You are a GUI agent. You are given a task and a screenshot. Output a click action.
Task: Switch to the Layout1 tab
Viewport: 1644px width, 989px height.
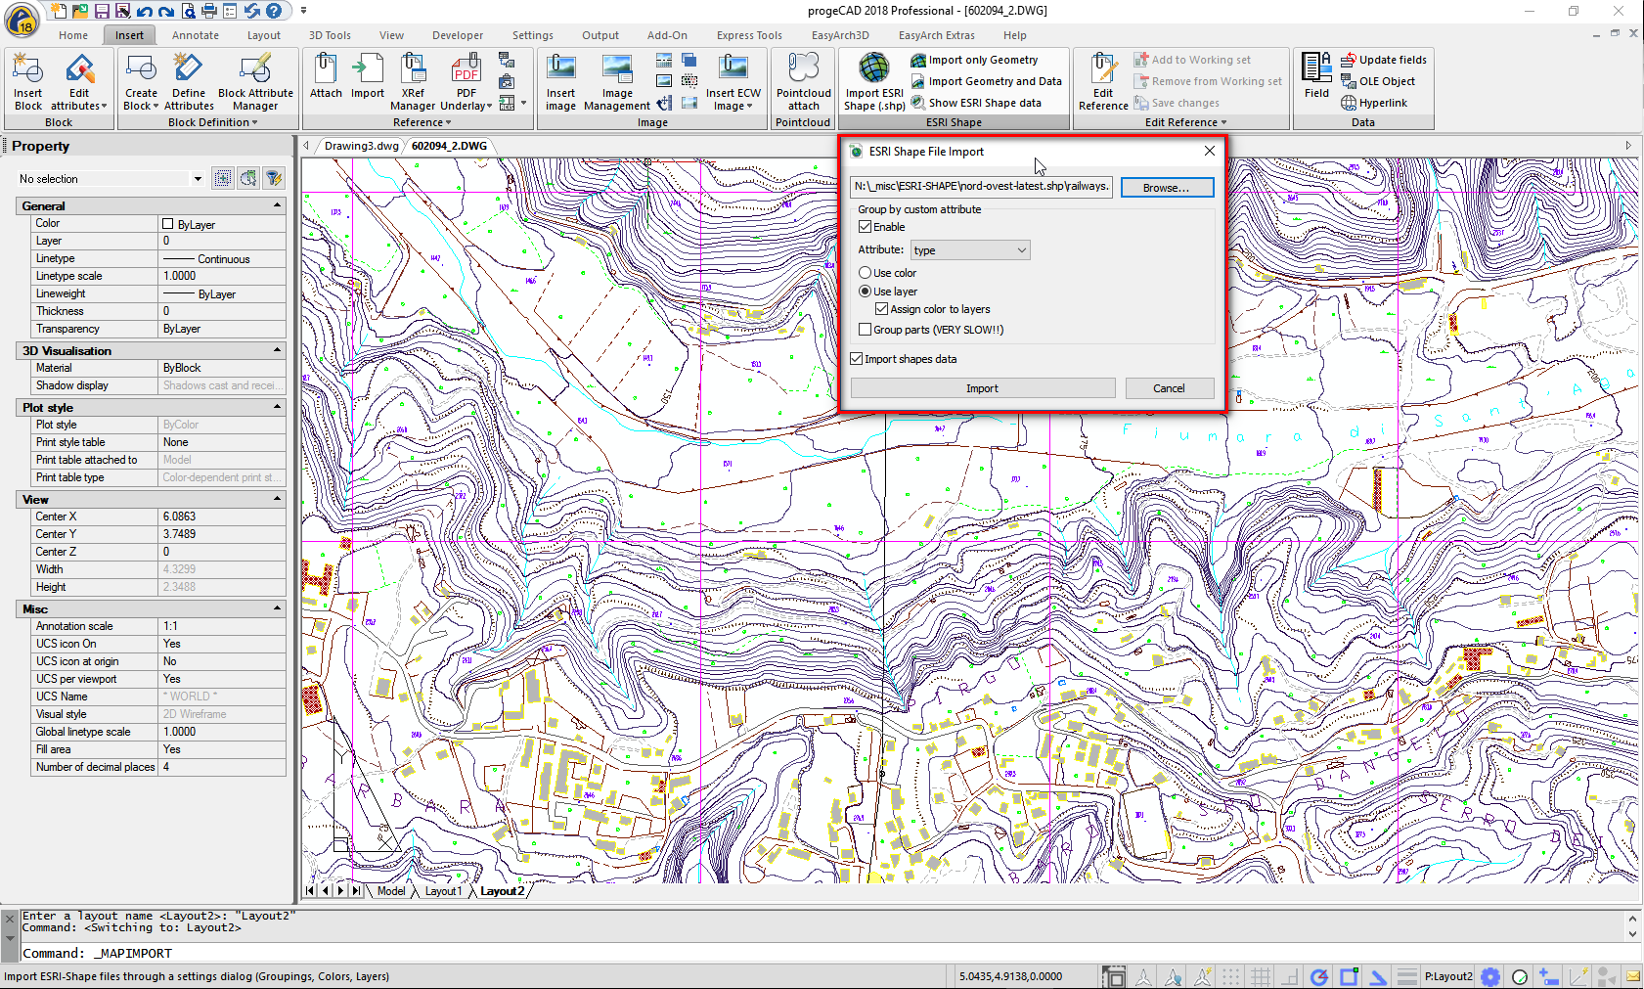(x=443, y=891)
